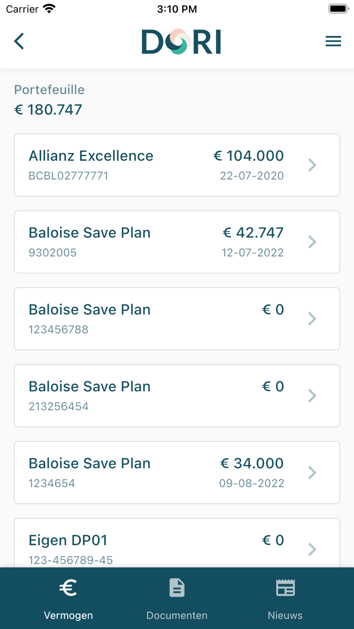Tap the back arrow icon

(19, 41)
